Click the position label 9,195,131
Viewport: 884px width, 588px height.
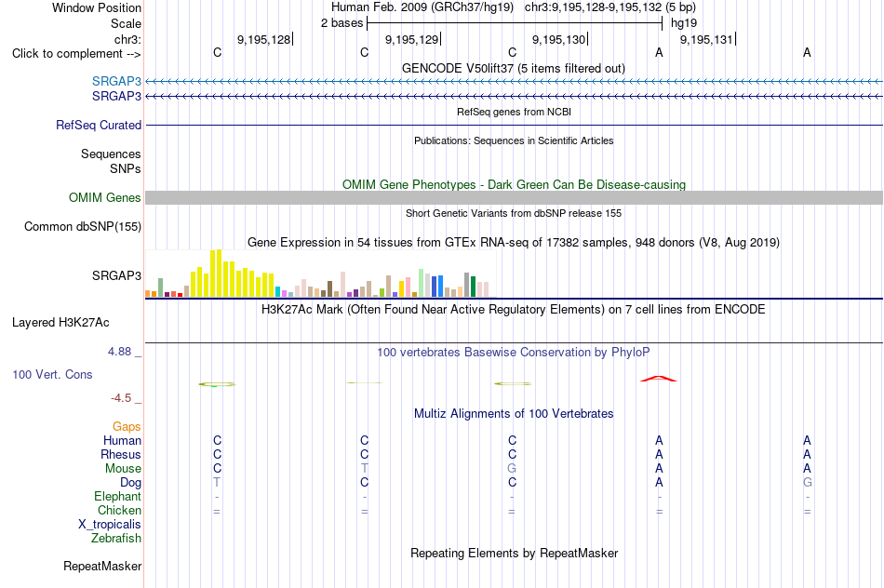tap(706, 39)
